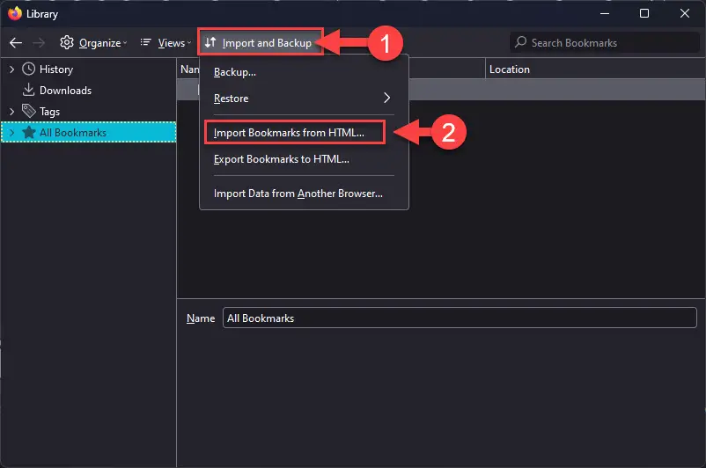Close the Library window

click(684, 13)
